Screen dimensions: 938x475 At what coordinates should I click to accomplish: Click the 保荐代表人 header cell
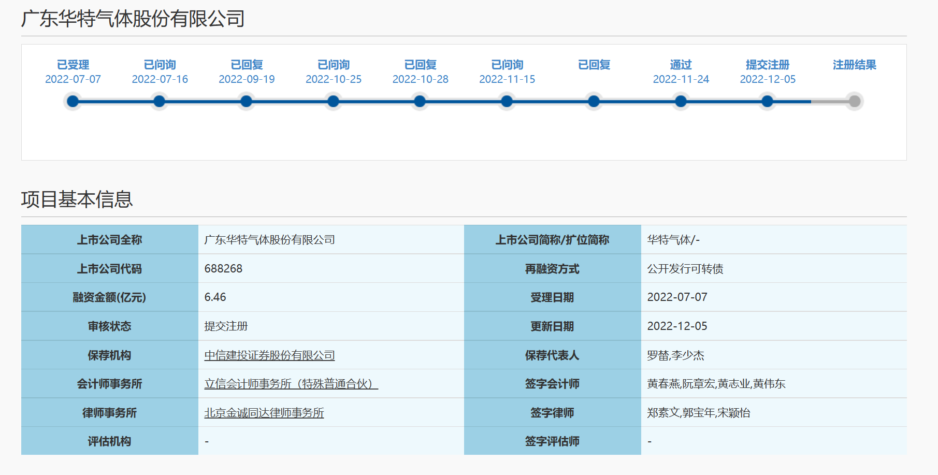click(553, 355)
